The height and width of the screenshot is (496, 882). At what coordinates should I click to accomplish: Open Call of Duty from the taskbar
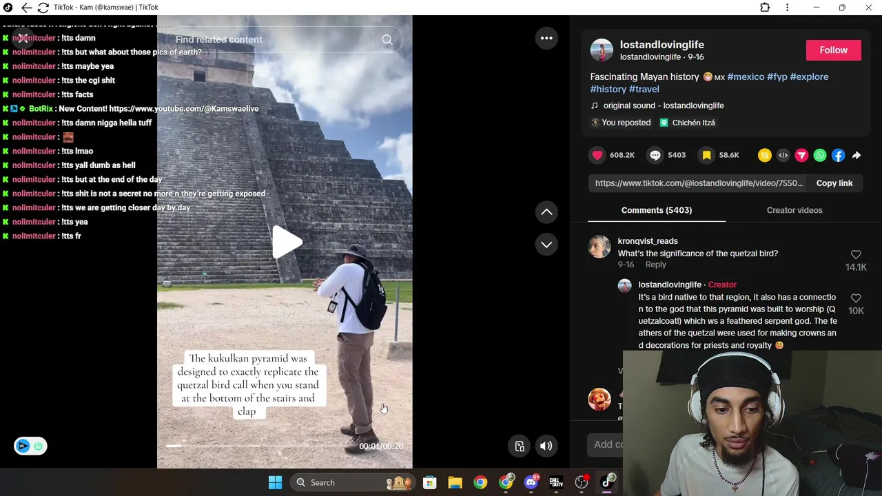556,483
